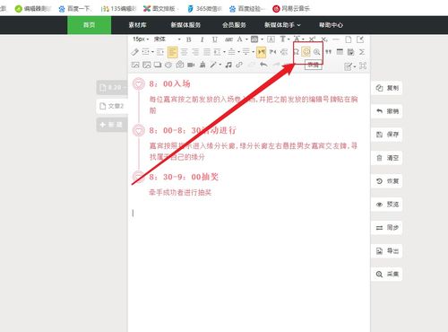The height and width of the screenshot is (332, 448).
Task: Open the dropdown arrow beside the pen tool
Action: point(220,65)
